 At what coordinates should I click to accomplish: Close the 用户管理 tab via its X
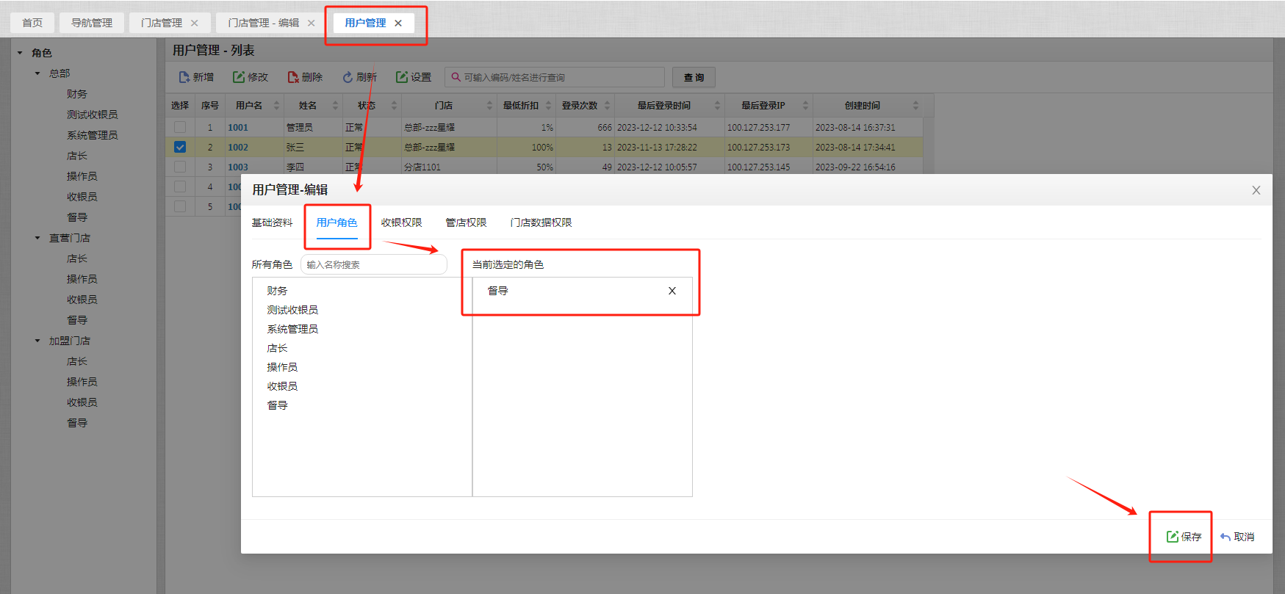398,23
